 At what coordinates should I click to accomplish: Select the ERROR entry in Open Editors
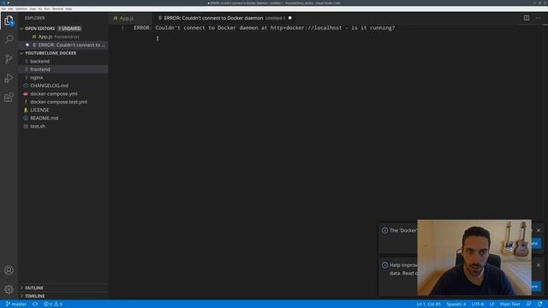63,44
